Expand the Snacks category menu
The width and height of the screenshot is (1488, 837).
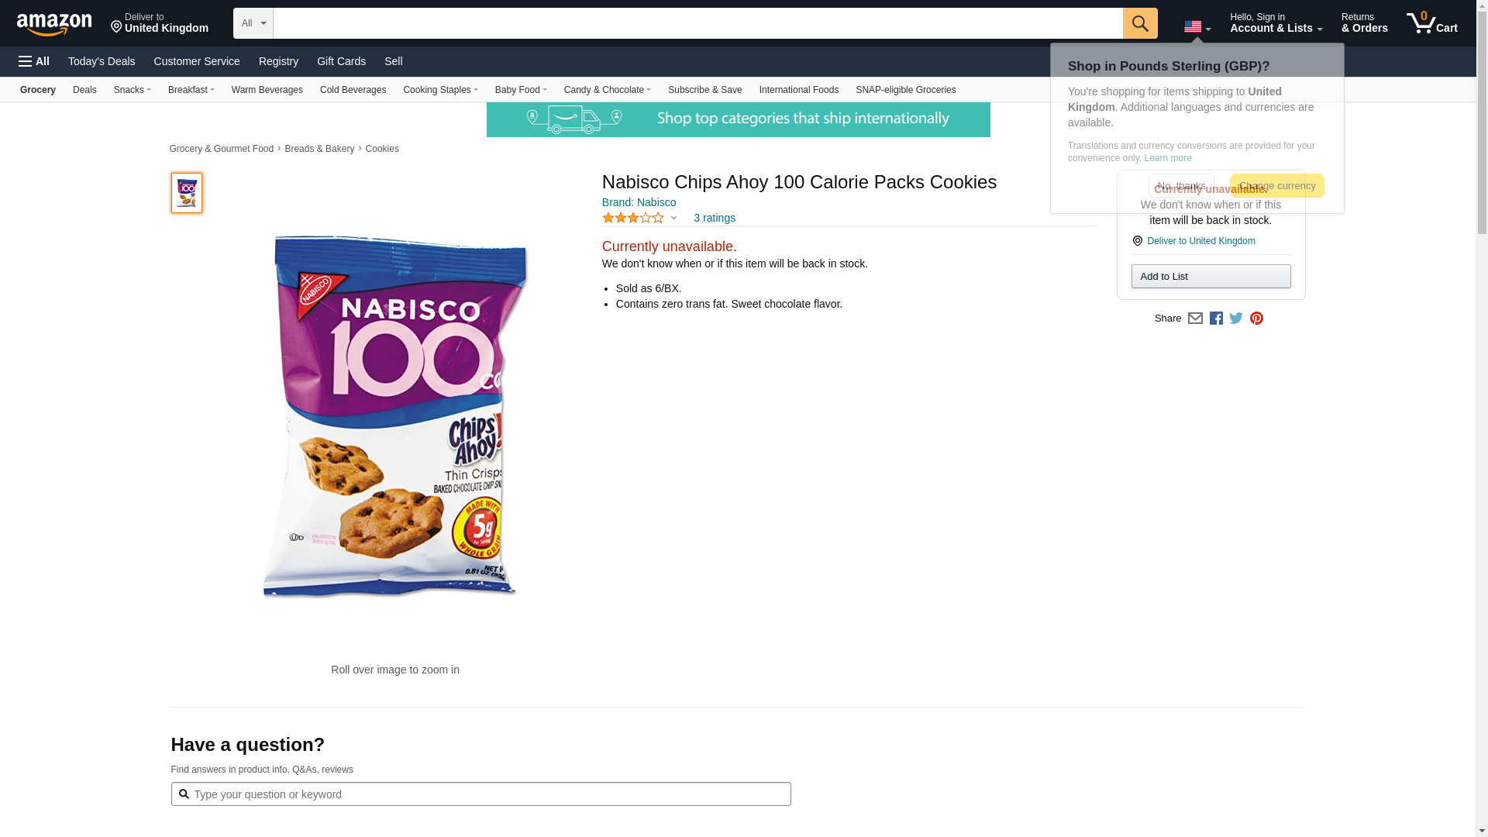tap(132, 90)
